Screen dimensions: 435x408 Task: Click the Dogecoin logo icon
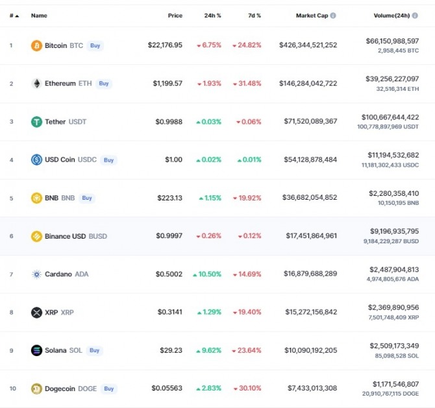coord(36,389)
